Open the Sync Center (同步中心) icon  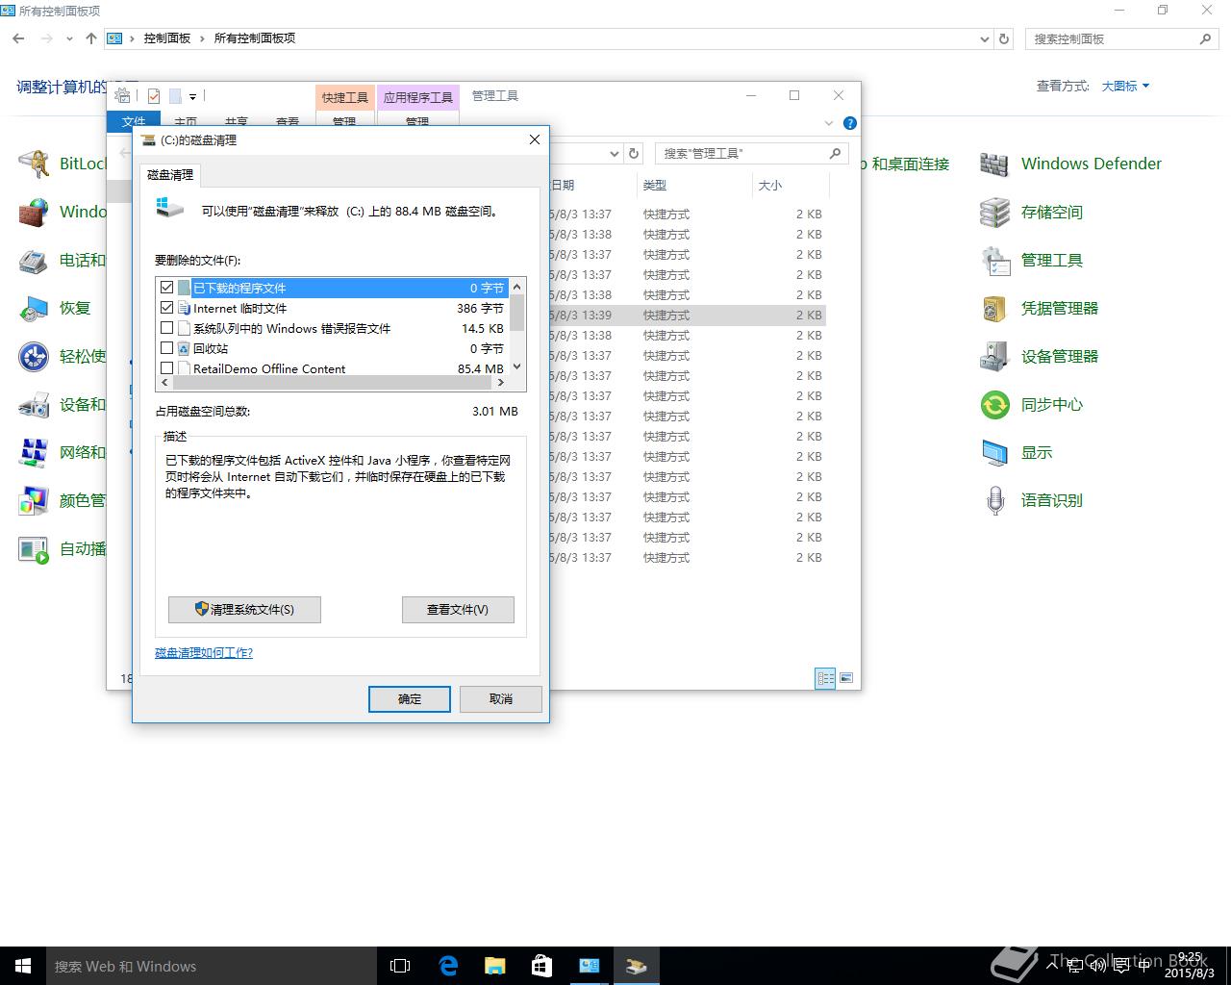click(994, 404)
